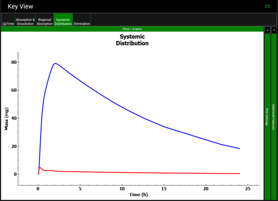The width and height of the screenshot is (278, 201).
Task: Click the vertical Plot Settings label
Action: click(267, 116)
